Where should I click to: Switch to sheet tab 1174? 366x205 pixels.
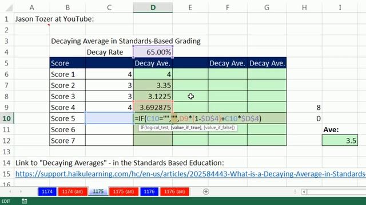coord(47,192)
